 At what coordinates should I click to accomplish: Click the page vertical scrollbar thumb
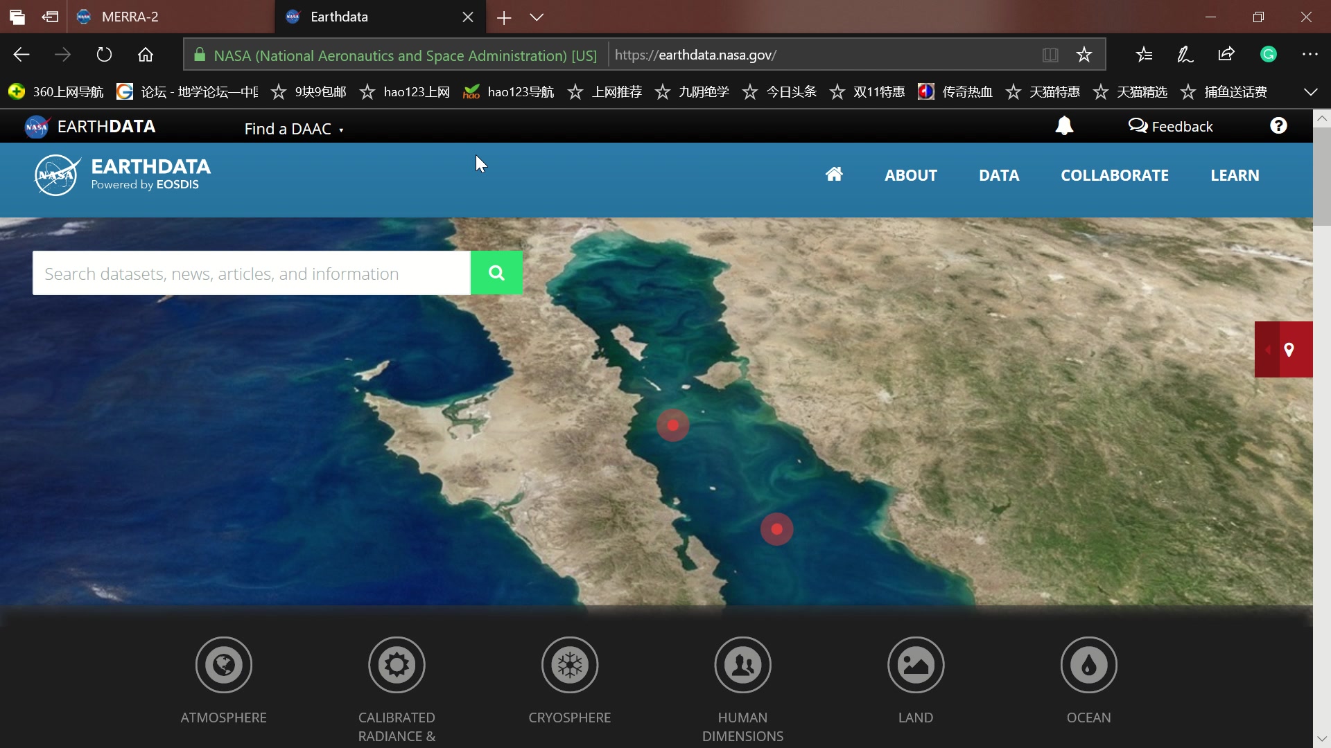click(1322, 176)
